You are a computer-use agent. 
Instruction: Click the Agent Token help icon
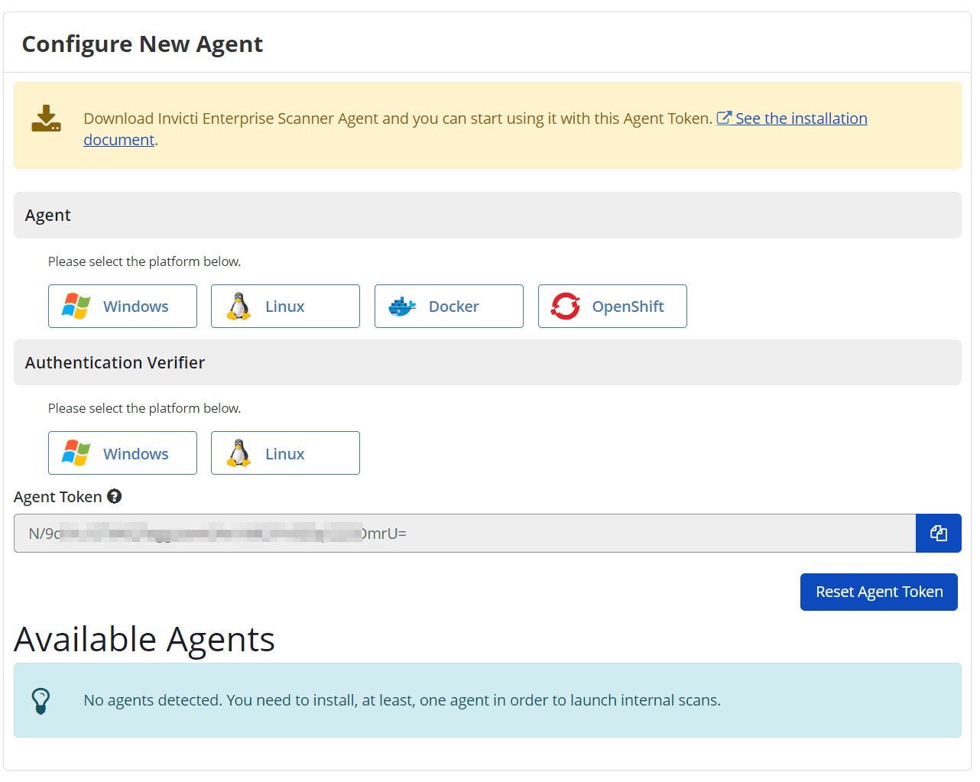114,496
